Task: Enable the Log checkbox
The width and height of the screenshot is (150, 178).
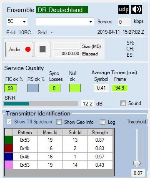Action: click(102, 122)
